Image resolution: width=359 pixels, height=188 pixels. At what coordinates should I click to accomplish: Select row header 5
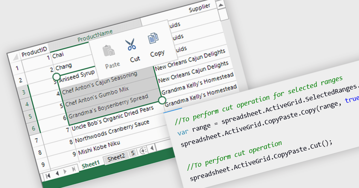(30, 116)
